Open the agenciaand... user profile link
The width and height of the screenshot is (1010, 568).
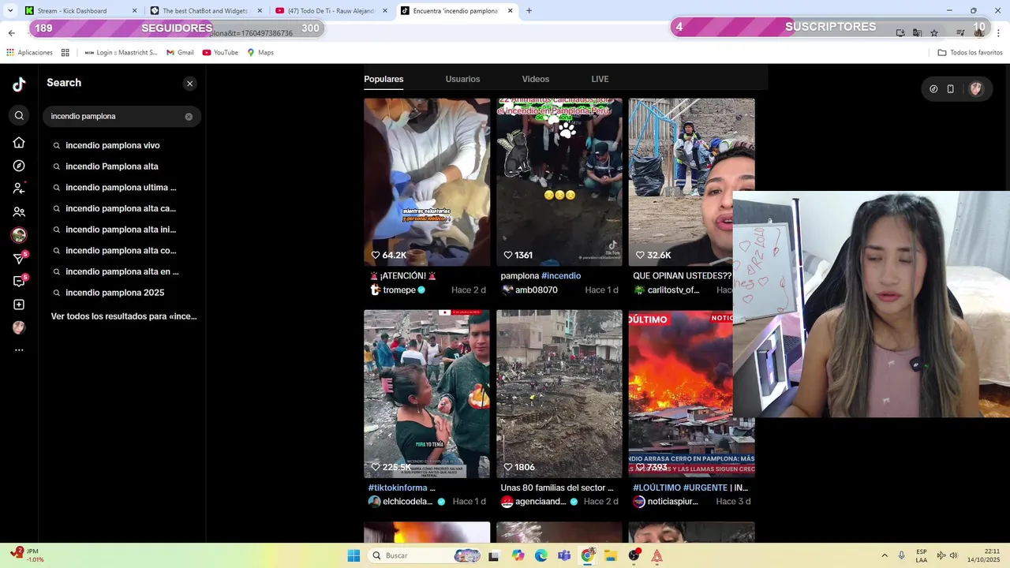(x=541, y=502)
